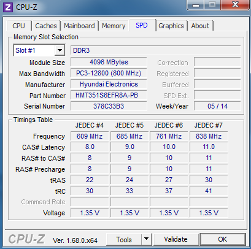251x249 pixels.
Task: Switch to the CPU tab
Action: click(18, 26)
